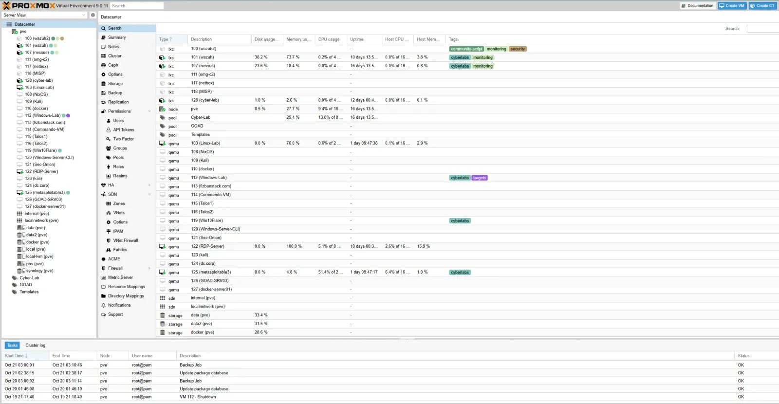Sort by the Uptime column header
Viewport: 779px width, 404px height.
[x=364, y=39]
